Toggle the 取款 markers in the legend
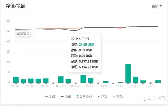 (x=118, y=97)
